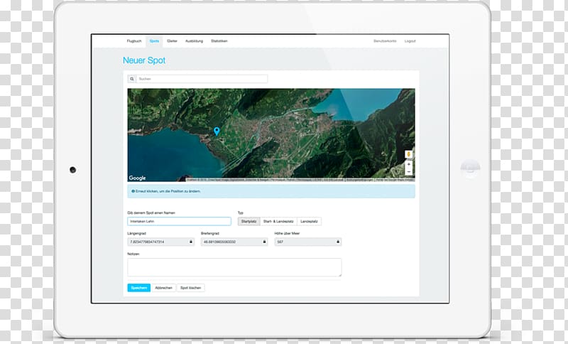
Task: Open Street View pegman on map
Action: (409, 154)
